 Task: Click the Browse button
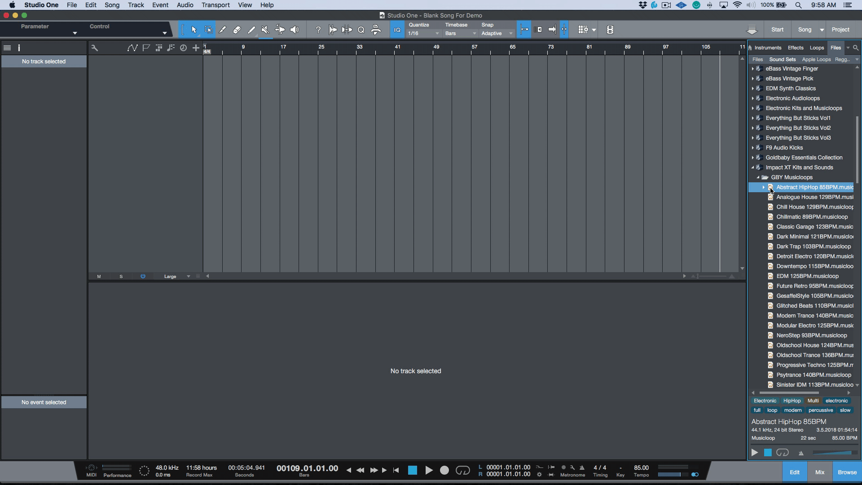coord(847,472)
